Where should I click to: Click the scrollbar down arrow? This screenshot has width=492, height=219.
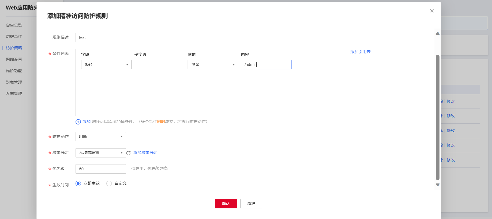pyautogui.click(x=437, y=185)
